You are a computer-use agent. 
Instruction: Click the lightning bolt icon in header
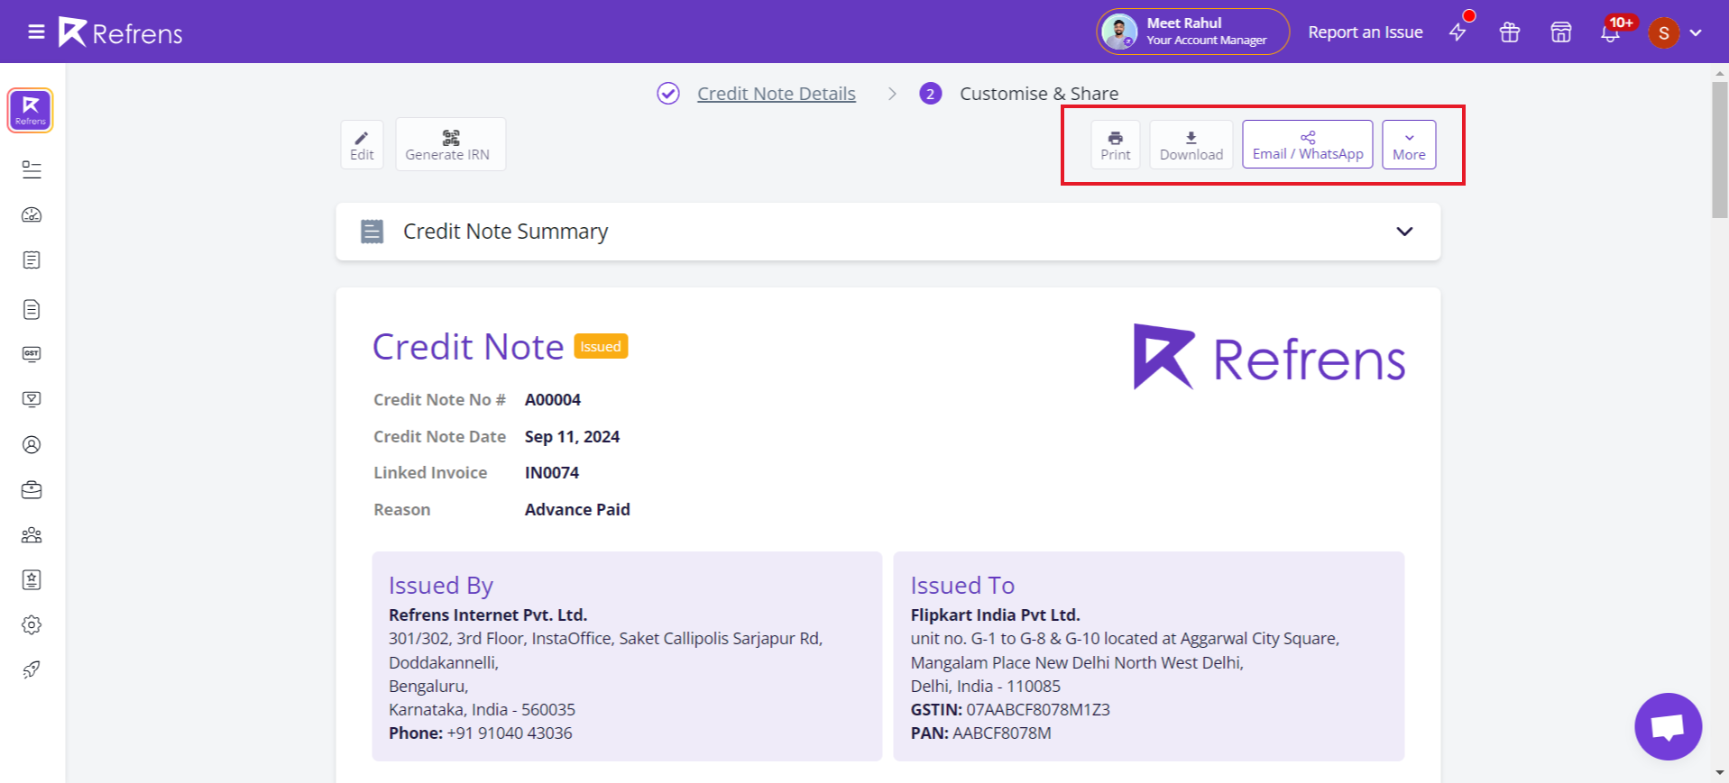click(1458, 32)
